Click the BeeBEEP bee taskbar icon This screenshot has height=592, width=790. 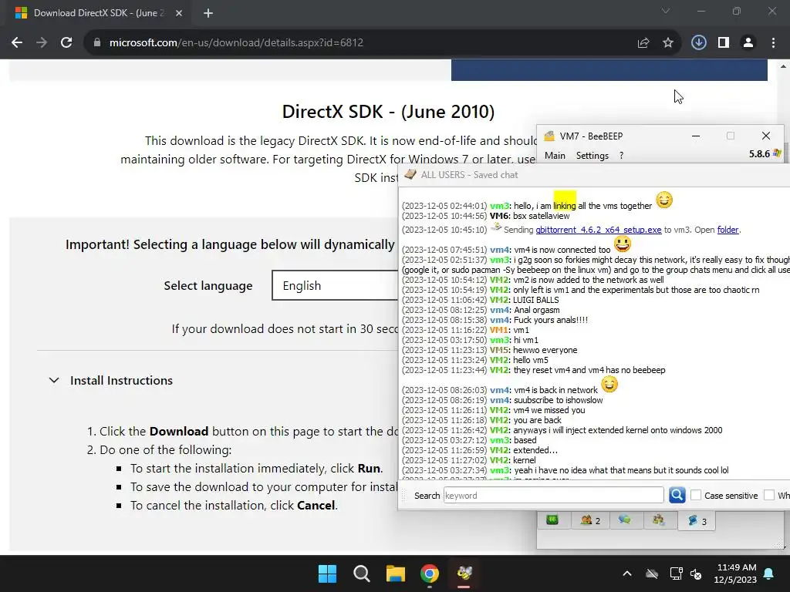coord(464,573)
